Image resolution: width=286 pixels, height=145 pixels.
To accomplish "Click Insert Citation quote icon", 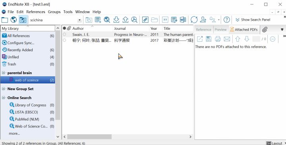I will click(165, 20).
